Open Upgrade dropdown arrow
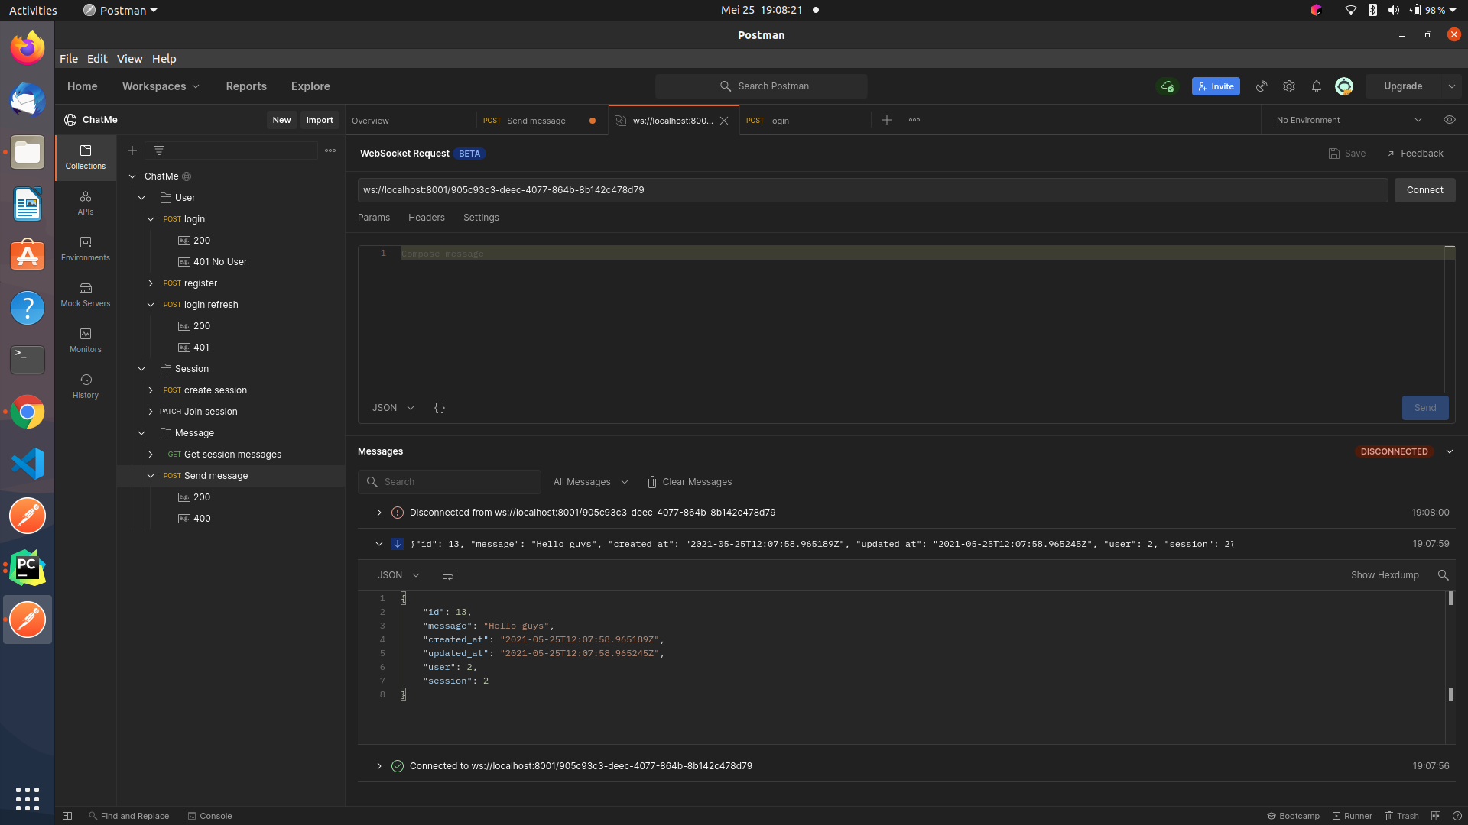Viewport: 1468px width, 825px height. pyautogui.click(x=1452, y=86)
